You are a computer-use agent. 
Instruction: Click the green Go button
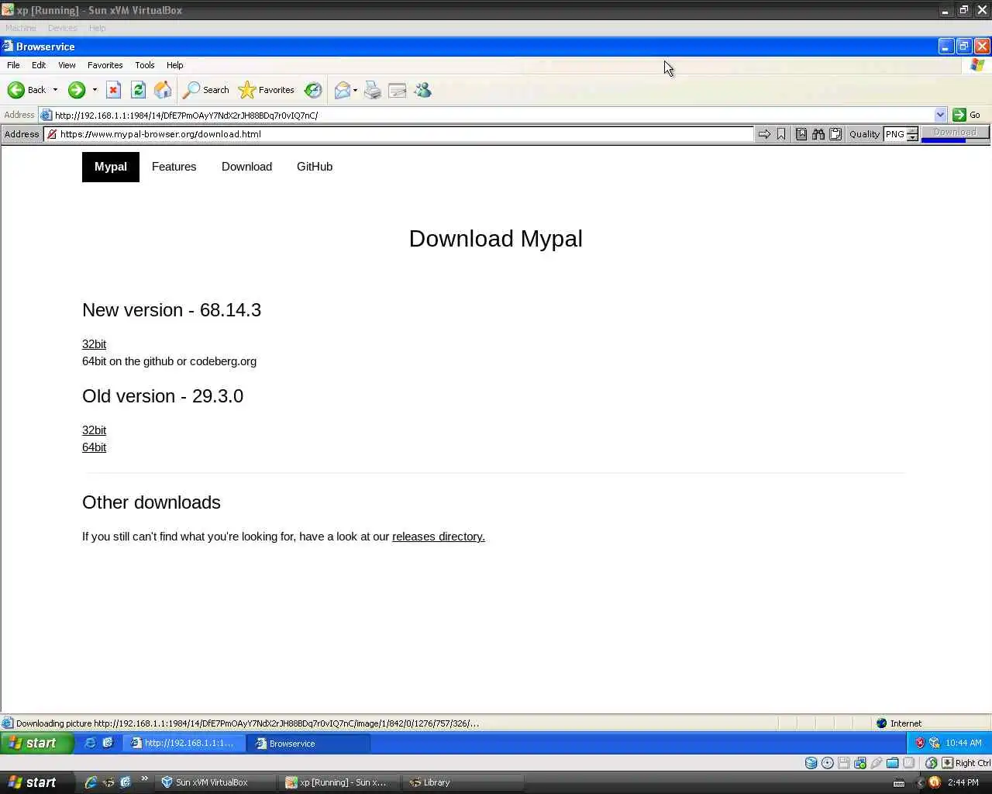tap(966, 115)
